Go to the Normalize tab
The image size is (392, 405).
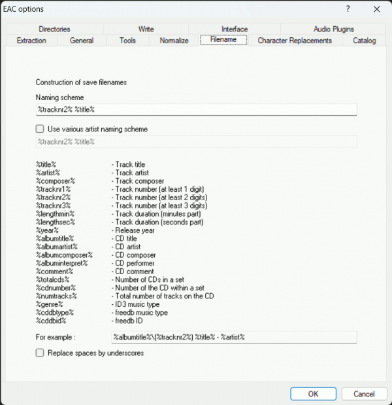click(x=174, y=41)
